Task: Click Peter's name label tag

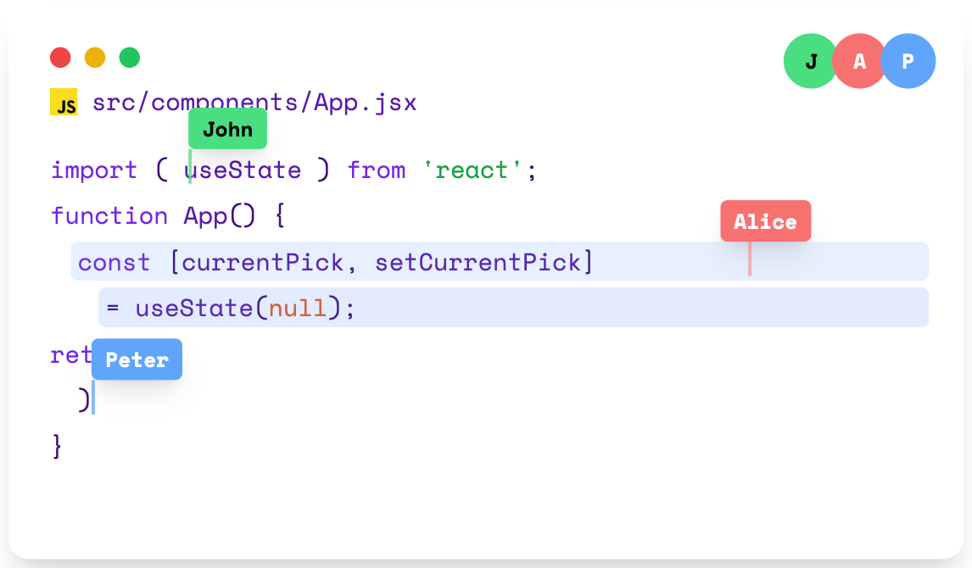Action: [x=137, y=359]
